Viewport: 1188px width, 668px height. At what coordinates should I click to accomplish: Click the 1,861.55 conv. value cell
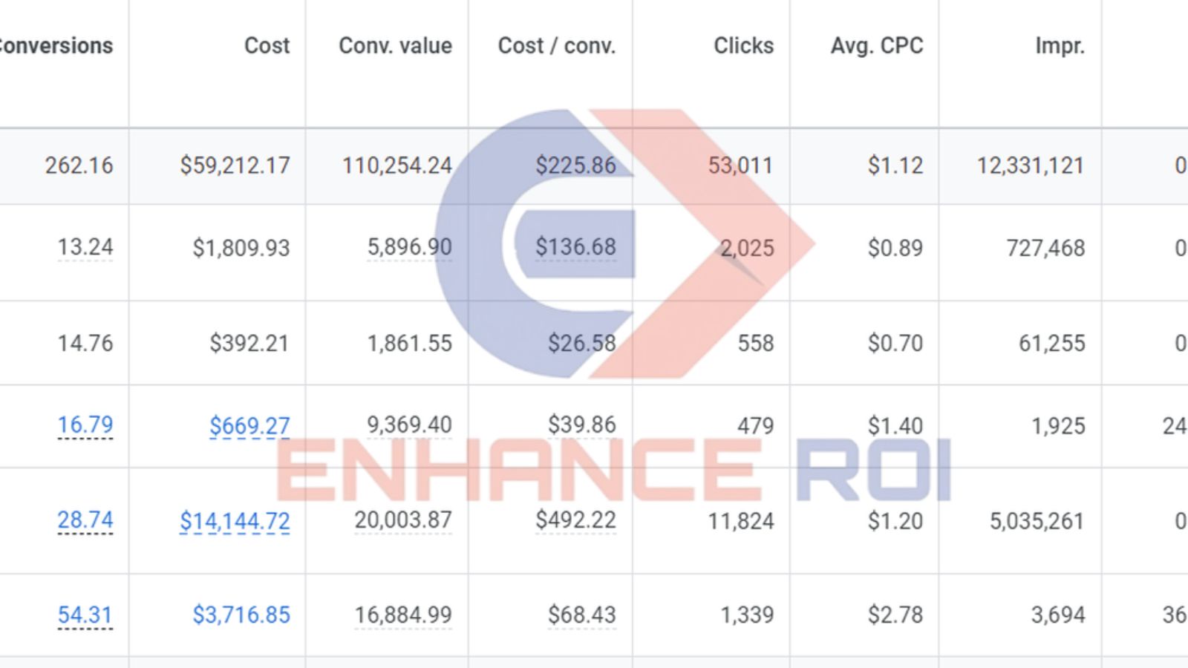[409, 344]
